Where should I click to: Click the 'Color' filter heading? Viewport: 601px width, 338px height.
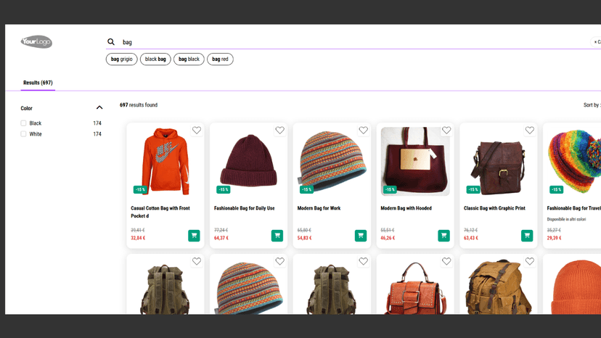26,108
